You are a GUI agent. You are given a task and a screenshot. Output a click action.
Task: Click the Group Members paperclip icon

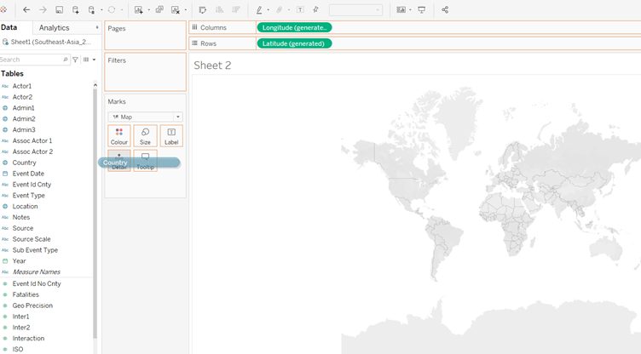(280, 10)
